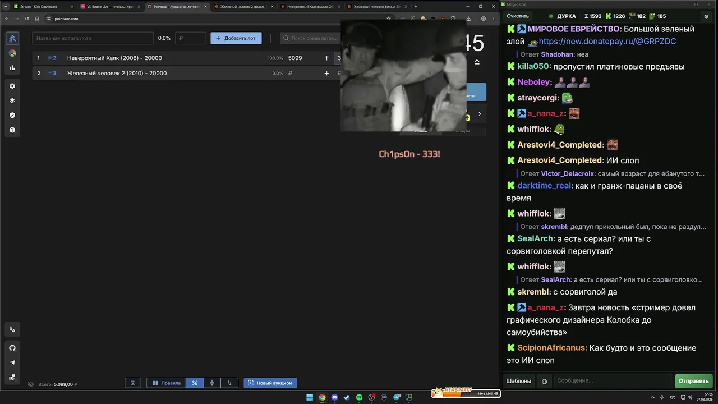Click the shield icon in sidebar
The width and height of the screenshot is (718, 404).
click(x=12, y=116)
